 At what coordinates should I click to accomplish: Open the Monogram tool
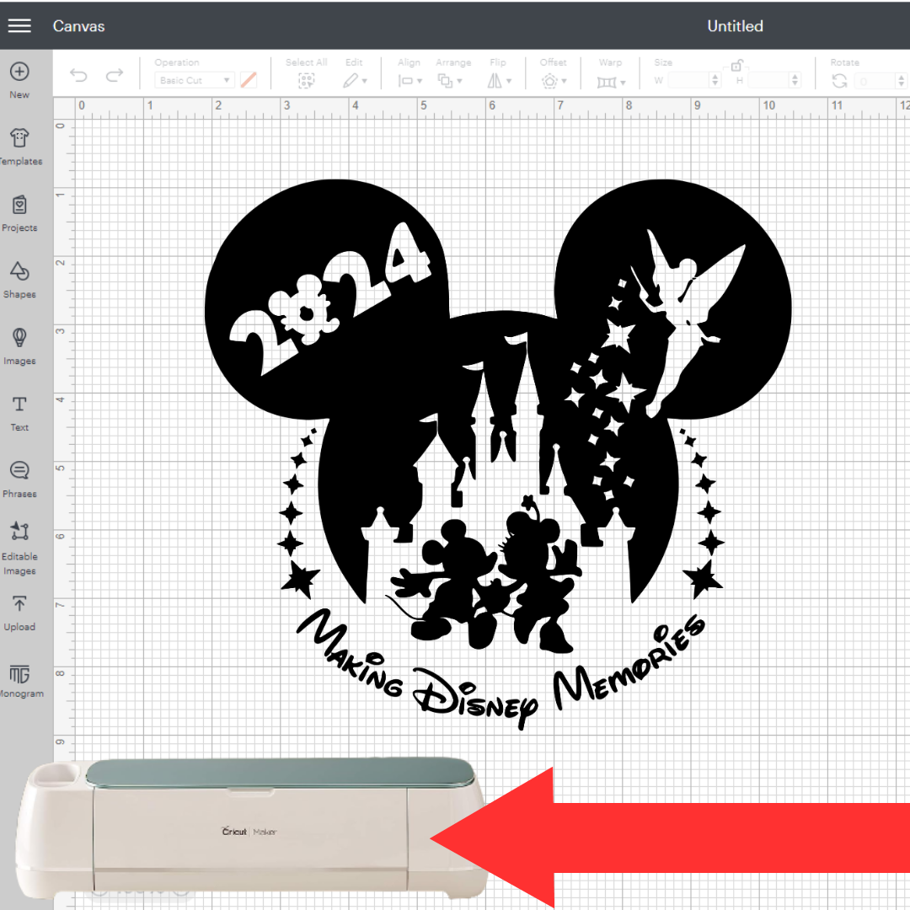click(x=20, y=680)
